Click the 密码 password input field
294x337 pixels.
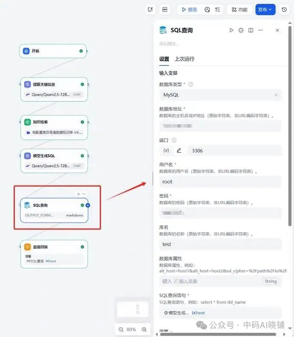220,213
